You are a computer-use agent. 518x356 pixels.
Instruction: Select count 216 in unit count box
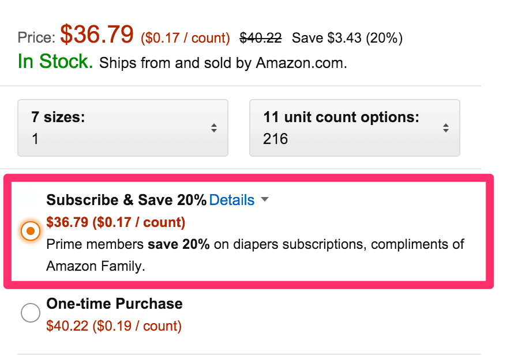tap(275, 138)
